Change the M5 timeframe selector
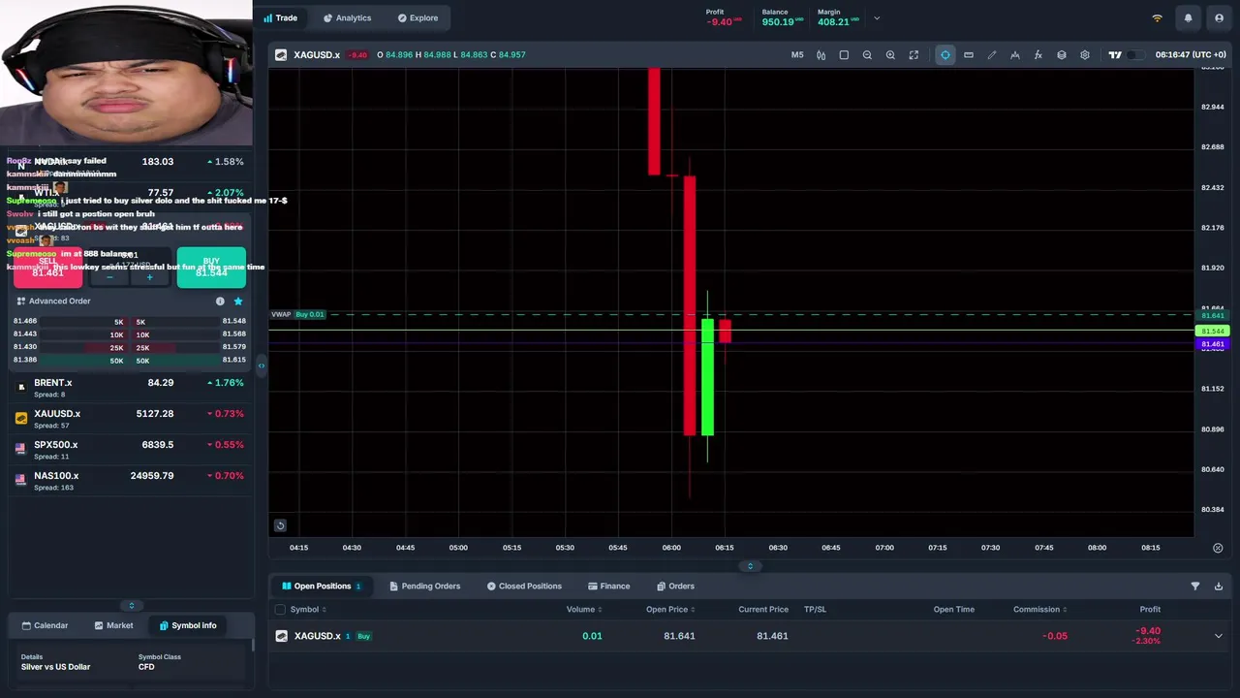This screenshot has width=1240, height=698. [797, 55]
